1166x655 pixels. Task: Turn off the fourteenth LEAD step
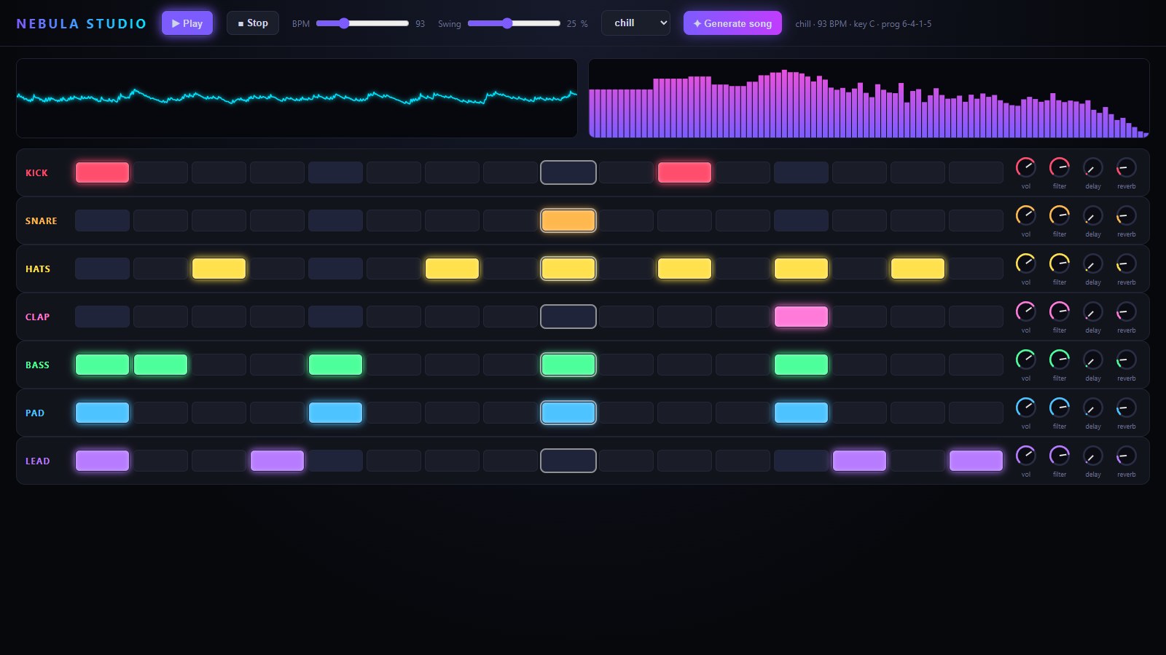(x=859, y=461)
